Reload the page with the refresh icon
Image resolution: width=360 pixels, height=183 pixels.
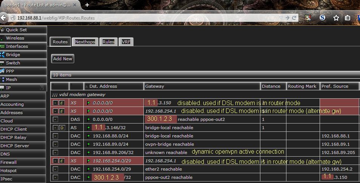point(295,18)
